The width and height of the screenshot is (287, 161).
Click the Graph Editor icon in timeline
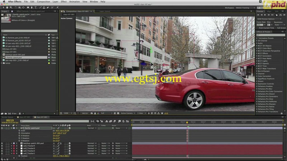tap(127, 121)
